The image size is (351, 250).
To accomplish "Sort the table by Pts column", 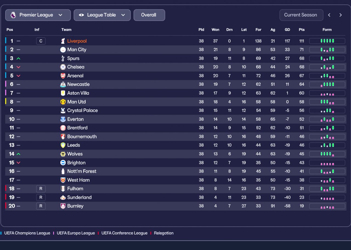I will pyautogui.click(x=302, y=30).
